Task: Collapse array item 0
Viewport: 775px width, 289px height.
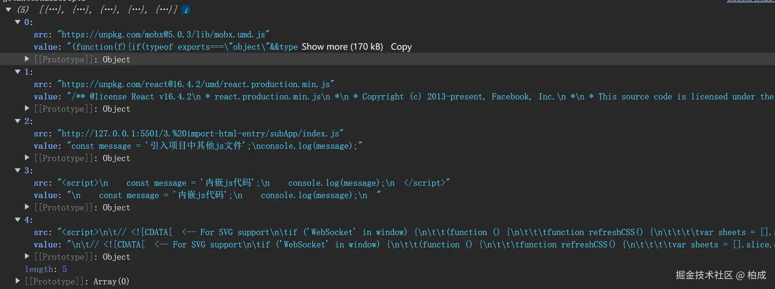Action: (x=17, y=22)
